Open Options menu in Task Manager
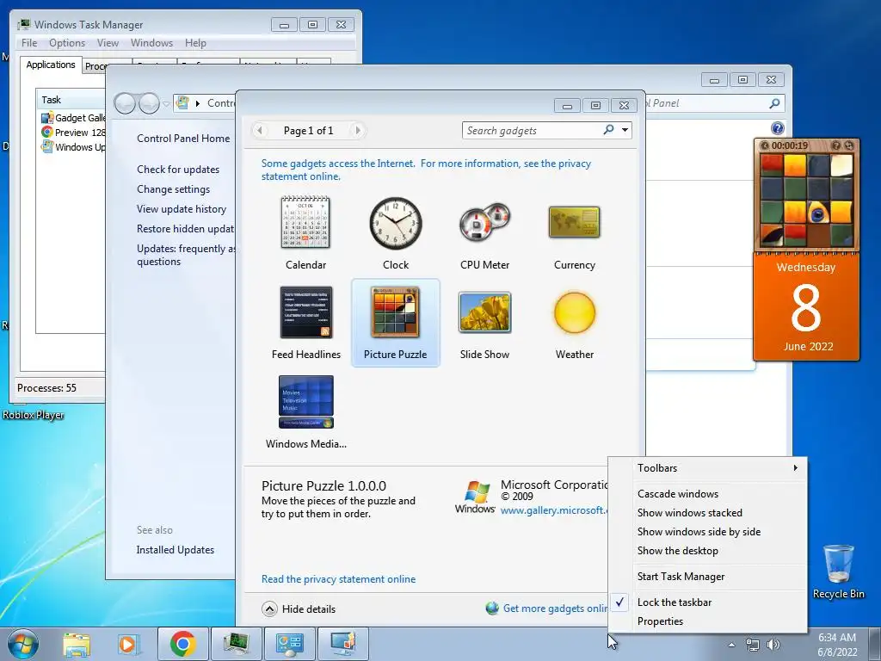Screen dimensions: 881x661 (x=67, y=43)
